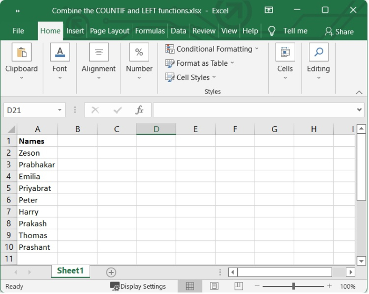Select column A header
Viewport: 369px width, 294px height.
point(37,129)
